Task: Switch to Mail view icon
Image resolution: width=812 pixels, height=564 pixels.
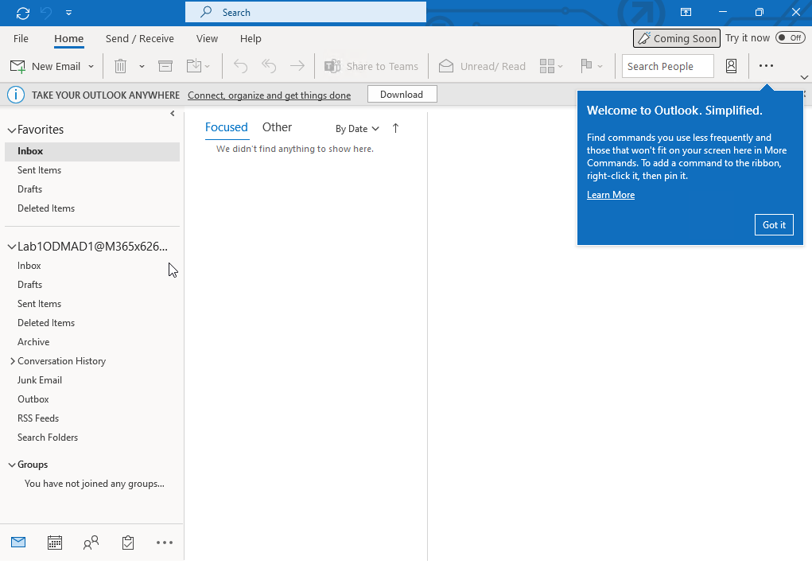Action: point(18,543)
